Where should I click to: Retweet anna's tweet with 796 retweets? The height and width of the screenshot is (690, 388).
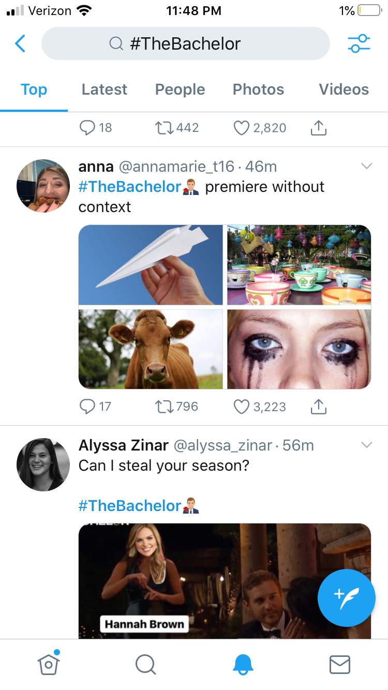click(x=166, y=407)
